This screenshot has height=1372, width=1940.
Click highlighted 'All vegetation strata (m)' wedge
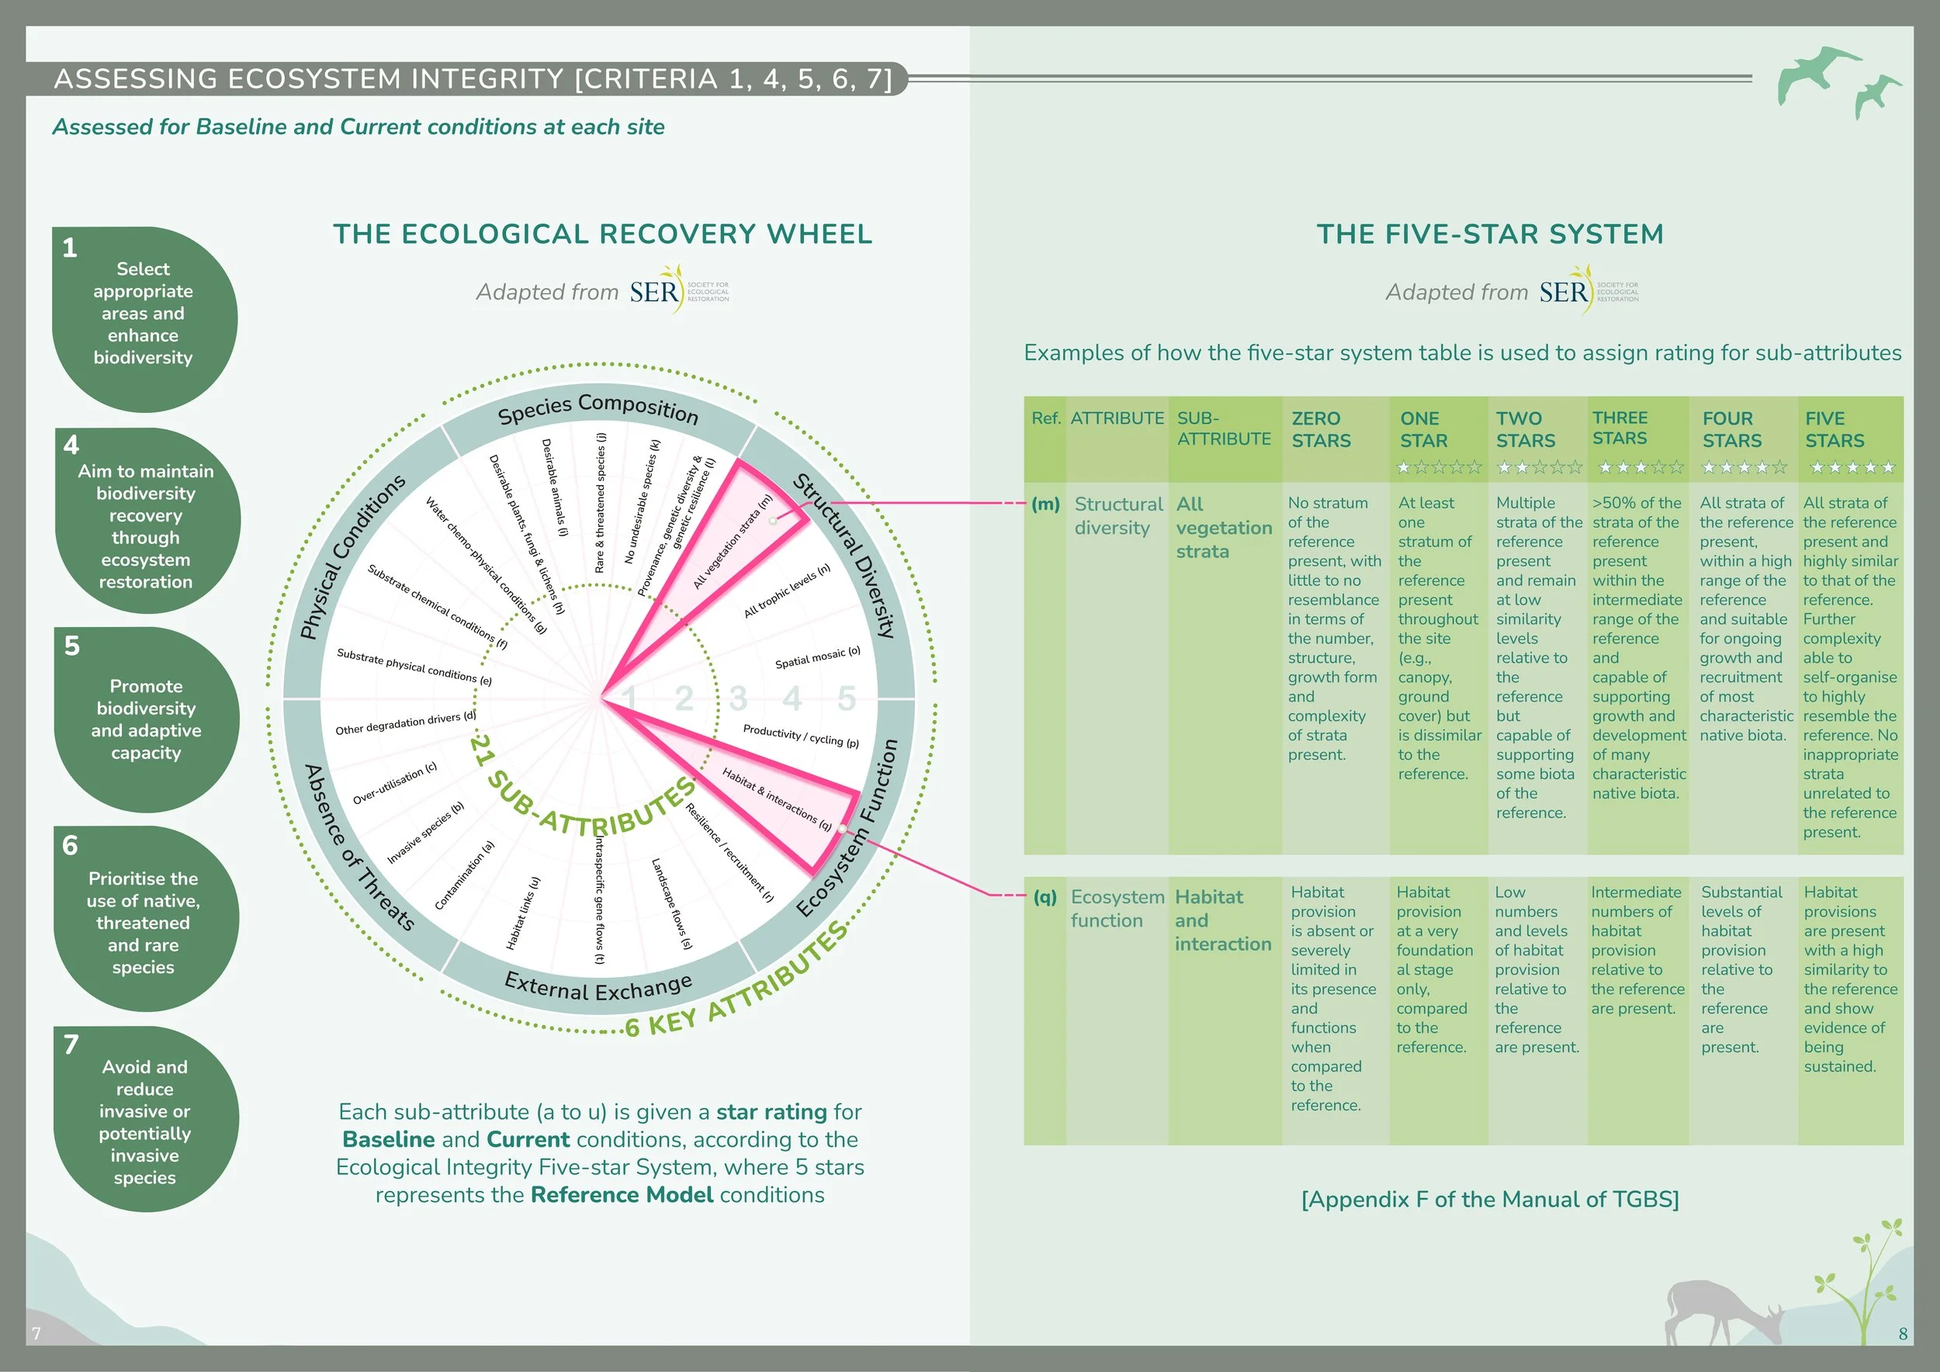(726, 549)
